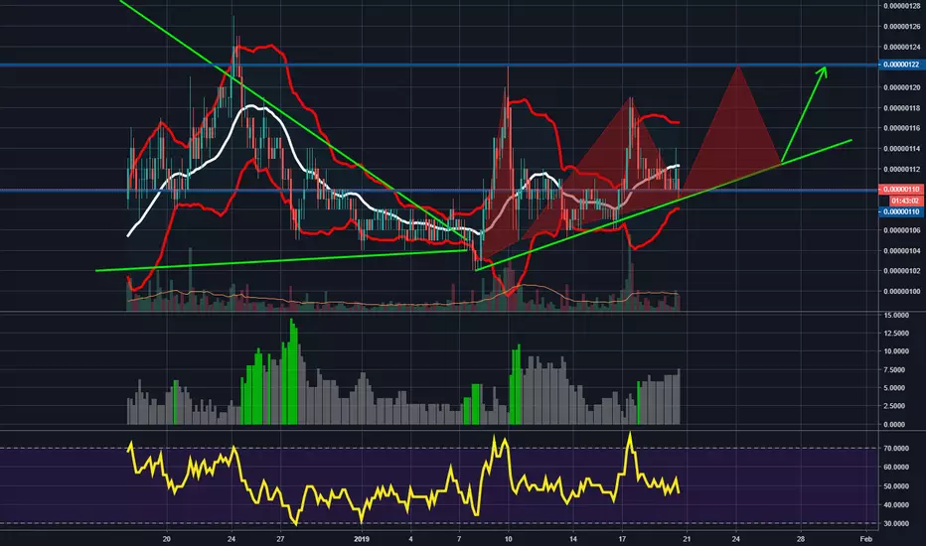Click the 0.00000112 price axis label

pyautogui.click(x=902, y=170)
